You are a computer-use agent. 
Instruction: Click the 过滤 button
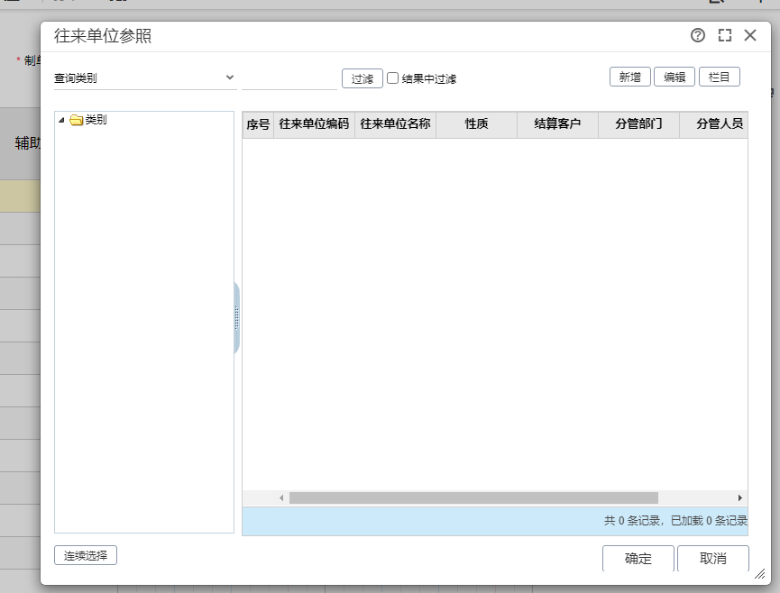[362, 78]
